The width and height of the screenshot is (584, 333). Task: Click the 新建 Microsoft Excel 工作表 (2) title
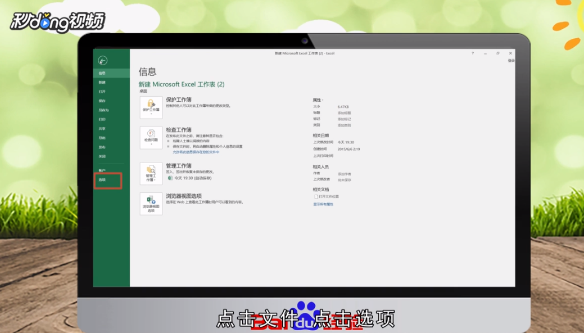coord(182,84)
